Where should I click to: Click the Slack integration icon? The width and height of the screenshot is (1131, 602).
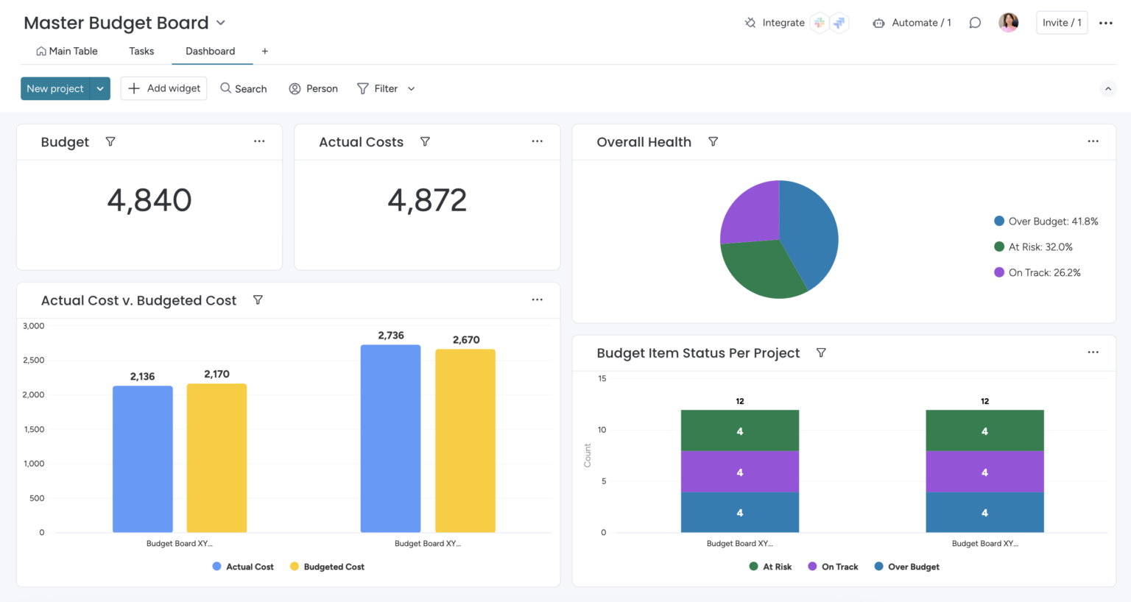coord(819,23)
